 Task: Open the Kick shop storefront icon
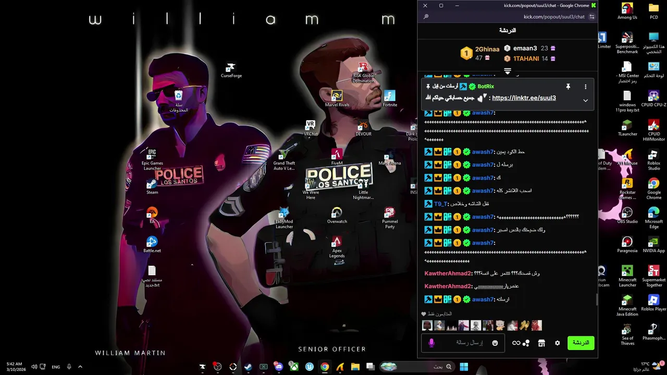click(541, 343)
